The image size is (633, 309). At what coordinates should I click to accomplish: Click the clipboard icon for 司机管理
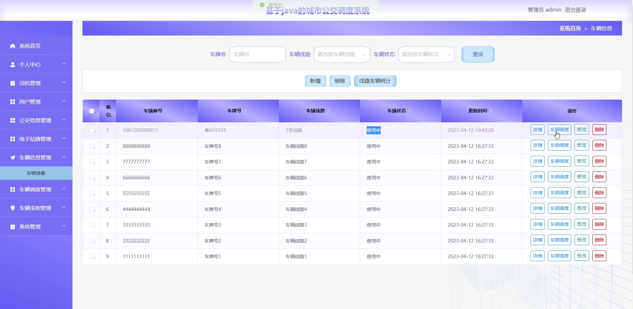[x=13, y=83]
